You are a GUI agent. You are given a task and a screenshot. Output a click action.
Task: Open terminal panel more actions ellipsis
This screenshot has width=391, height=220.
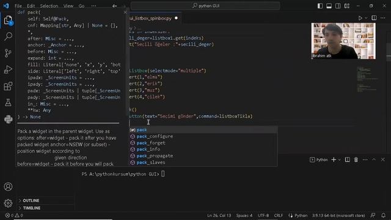pyautogui.click(x=365, y=159)
